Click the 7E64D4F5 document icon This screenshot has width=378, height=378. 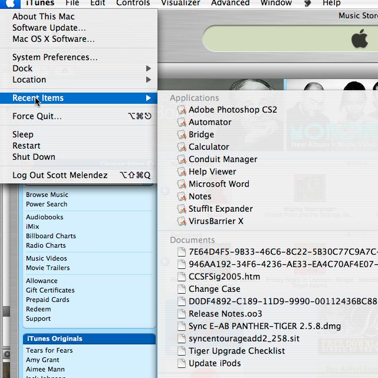(182, 252)
